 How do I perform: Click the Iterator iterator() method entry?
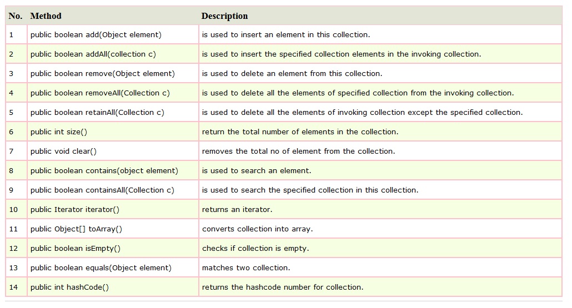coord(74,210)
